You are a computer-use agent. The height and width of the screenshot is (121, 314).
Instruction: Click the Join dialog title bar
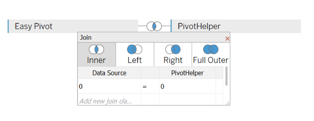151,37
